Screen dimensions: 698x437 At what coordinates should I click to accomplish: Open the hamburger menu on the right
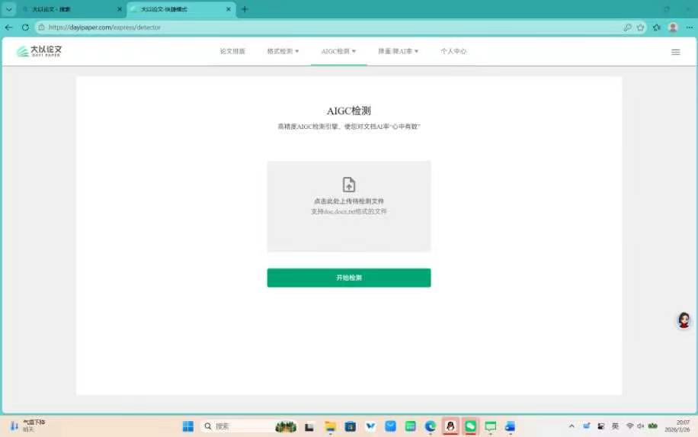tap(675, 52)
